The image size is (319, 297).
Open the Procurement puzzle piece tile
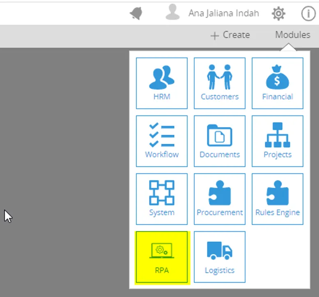[219, 199]
